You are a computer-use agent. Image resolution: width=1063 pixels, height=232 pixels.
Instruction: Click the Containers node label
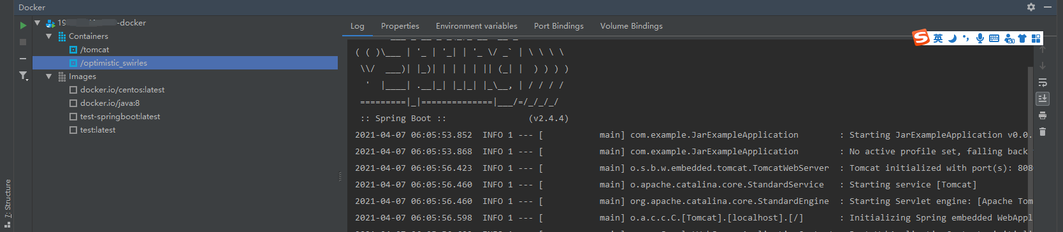click(x=89, y=36)
